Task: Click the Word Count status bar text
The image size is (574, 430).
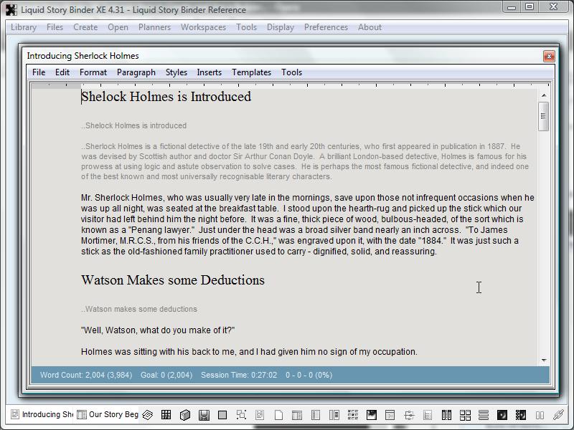Action: 70,375
